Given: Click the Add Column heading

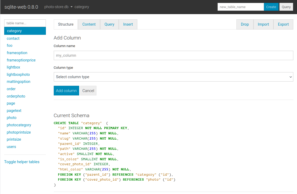Looking at the screenshot, I should tap(67, 38).
